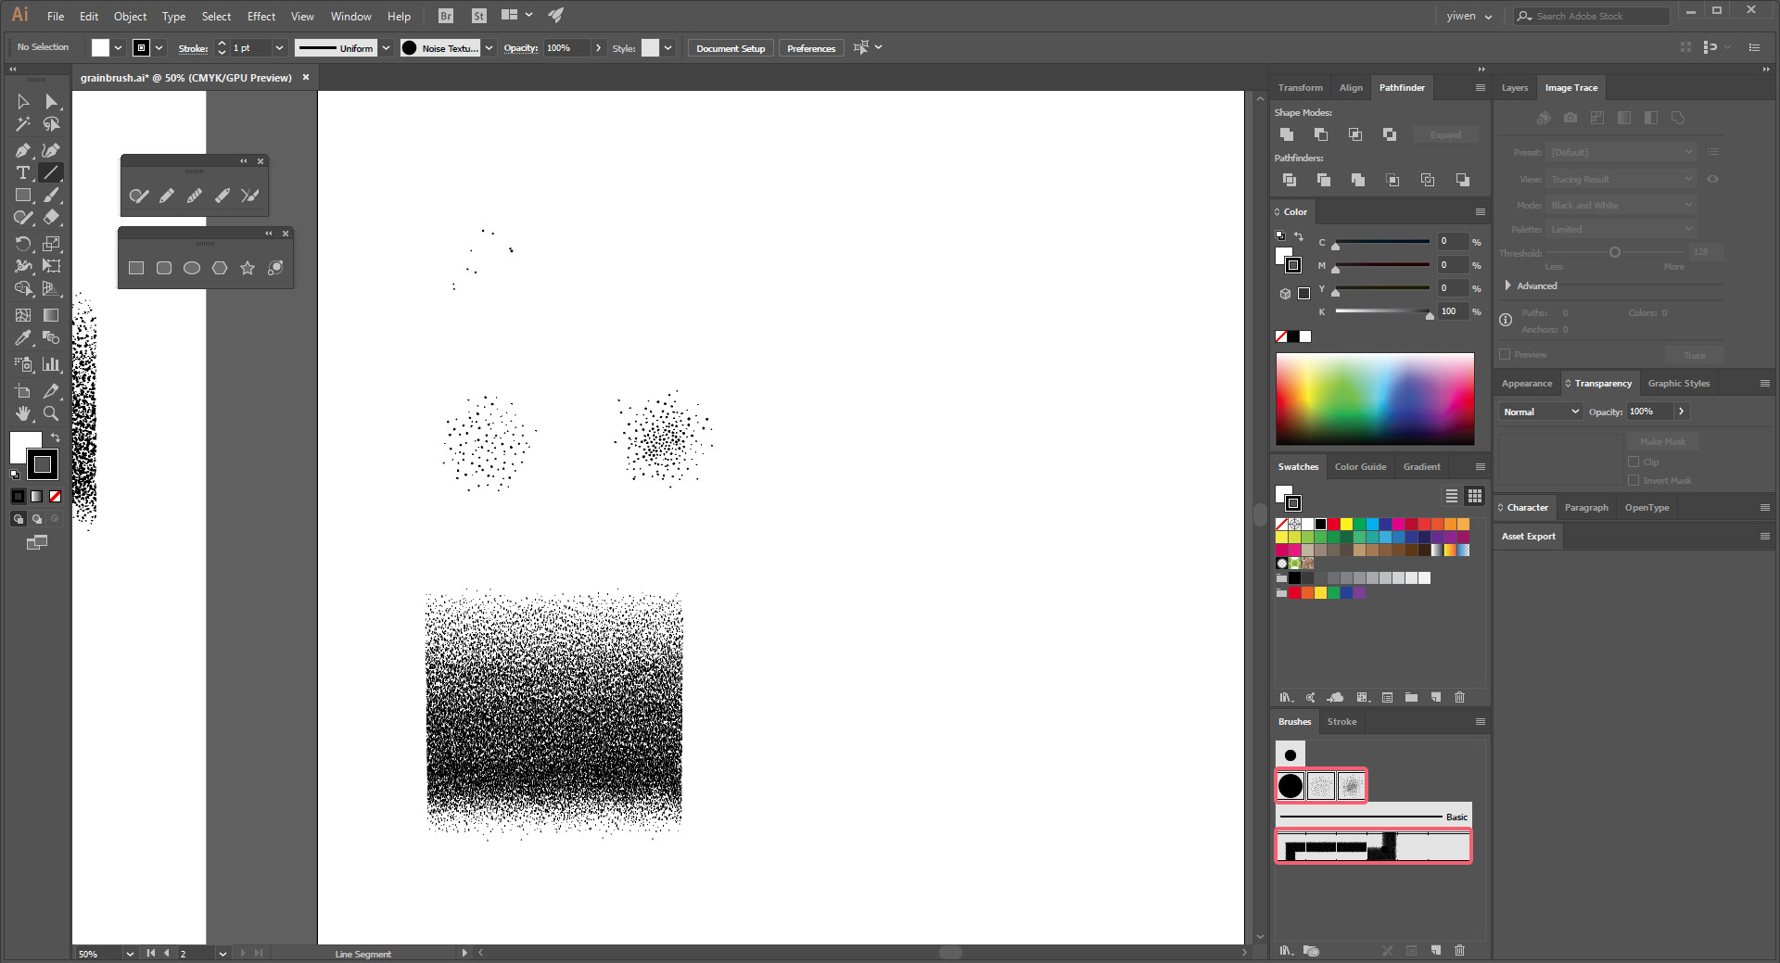The height and width of the screenshot is (963, 1780).
Task: Select the Rectangle tool in toolbar
Action: tap(23, 196)
